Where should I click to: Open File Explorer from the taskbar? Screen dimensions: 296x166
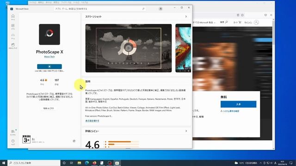click(x=79, y=163)
